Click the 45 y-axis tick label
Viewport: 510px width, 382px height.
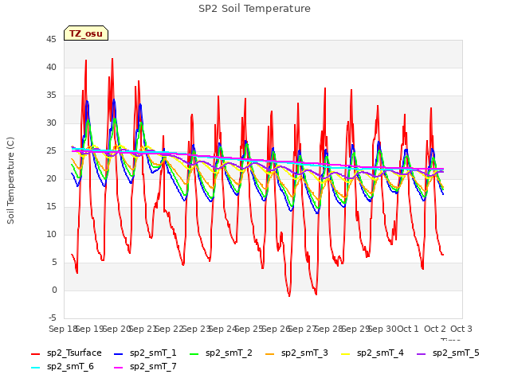[x=51, y=40]
